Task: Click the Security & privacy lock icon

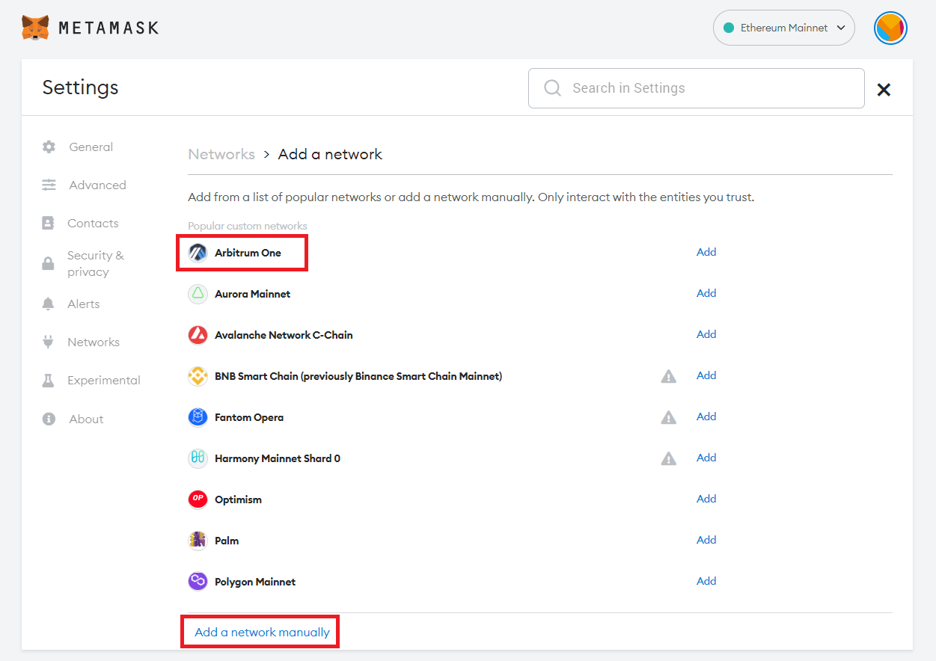Action: click(x=49, y=263)
